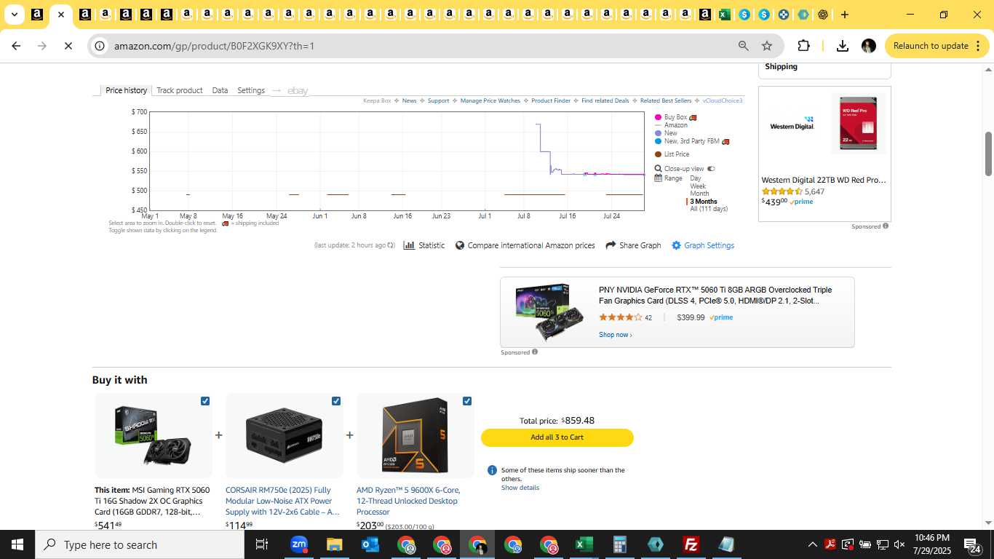Switch to the Keepa Data tab
This screenshot has width=994, height=559.
click(x=220, y=90)
